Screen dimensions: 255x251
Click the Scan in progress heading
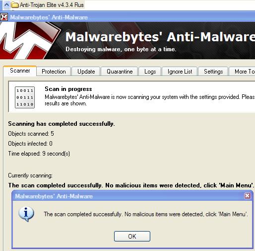click(68, 89)
